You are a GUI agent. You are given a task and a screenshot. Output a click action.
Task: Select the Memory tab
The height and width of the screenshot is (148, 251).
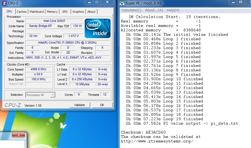click(52, 12)
